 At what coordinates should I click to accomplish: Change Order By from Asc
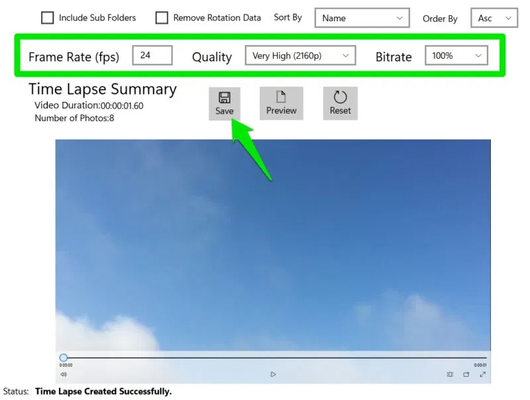coord(494,19)
